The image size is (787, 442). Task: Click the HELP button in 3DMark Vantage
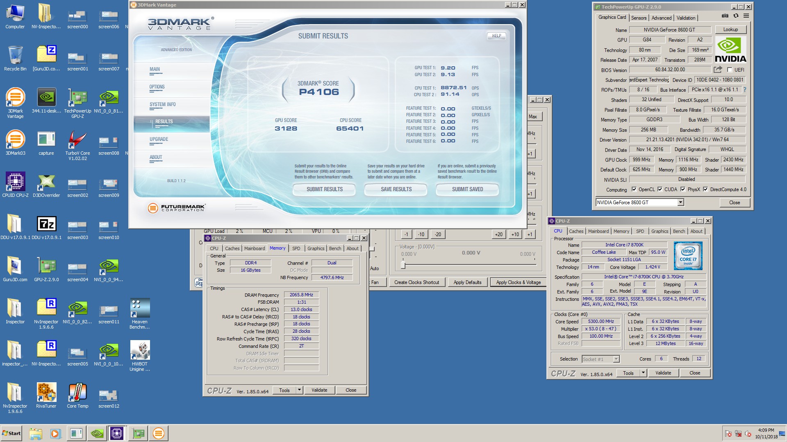(x=496, y=36)
